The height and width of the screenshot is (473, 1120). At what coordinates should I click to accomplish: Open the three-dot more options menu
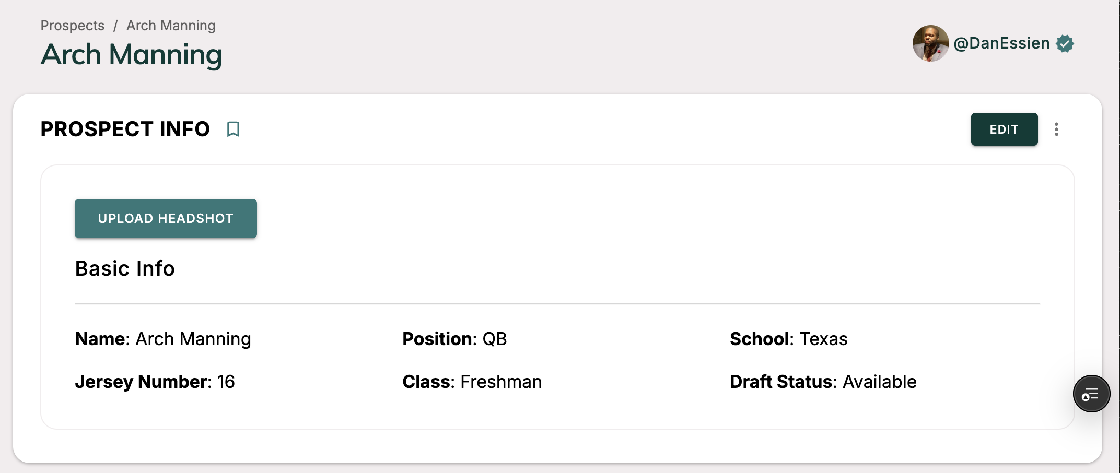click(x=1056, y=129)
